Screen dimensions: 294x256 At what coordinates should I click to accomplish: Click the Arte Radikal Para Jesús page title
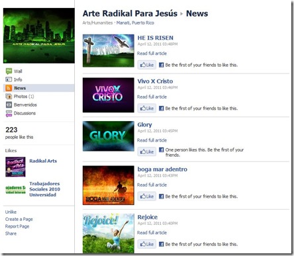tap(130, 14)
